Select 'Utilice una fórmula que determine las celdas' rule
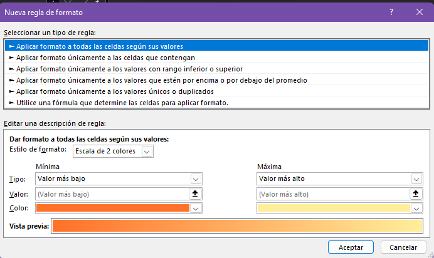Viewport: 434px width, 258px height. 216,103
